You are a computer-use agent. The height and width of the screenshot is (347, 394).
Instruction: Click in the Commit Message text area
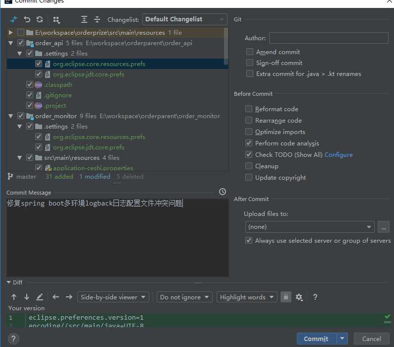click(117, 238)
